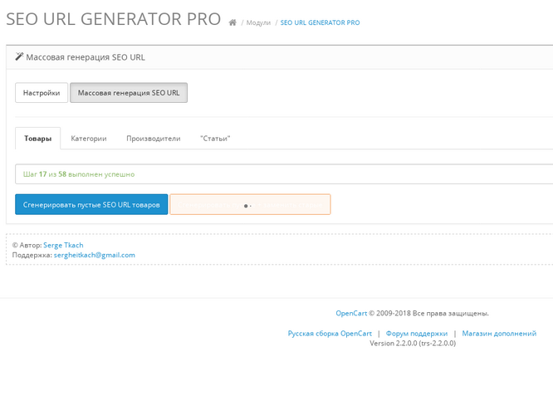Switch to the Производители tab
Image resolution: width=553 pixels, height=415 pixels.
tap(154, 139)
